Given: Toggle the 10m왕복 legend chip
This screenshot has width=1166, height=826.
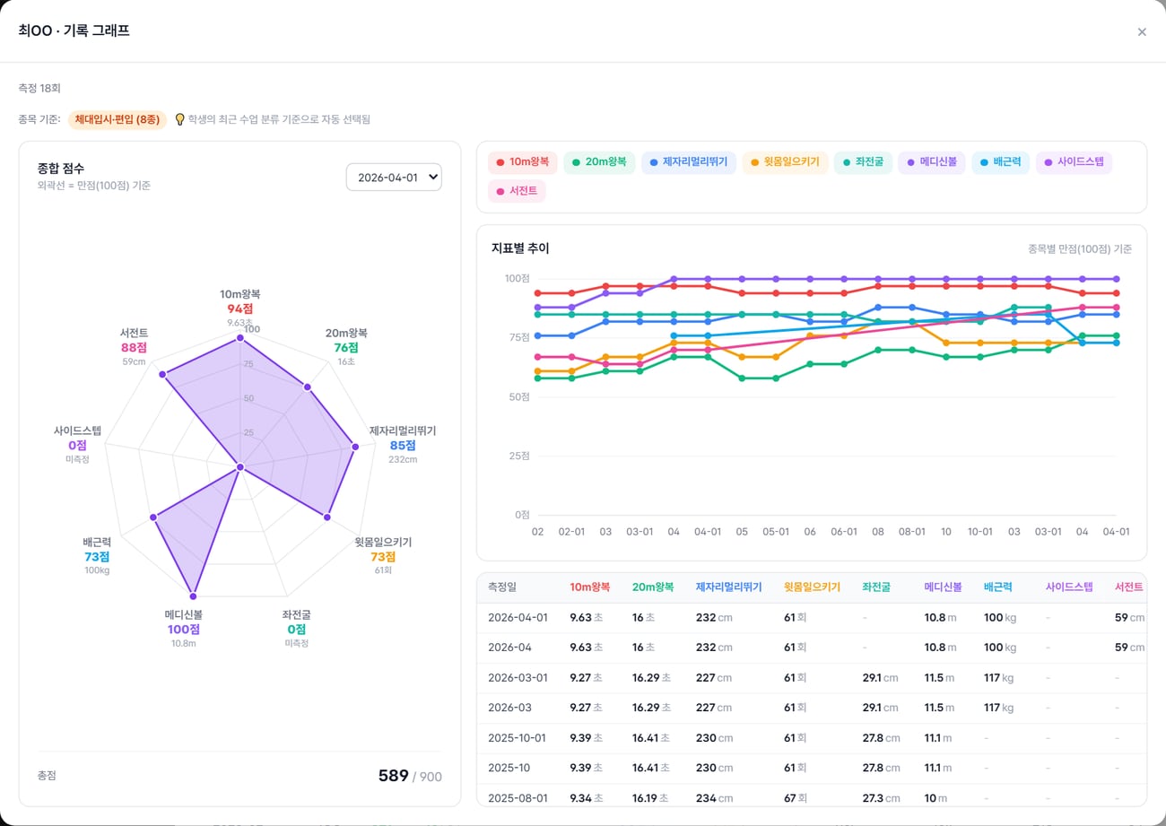Looking at the screenshot, I should point(522,162).
